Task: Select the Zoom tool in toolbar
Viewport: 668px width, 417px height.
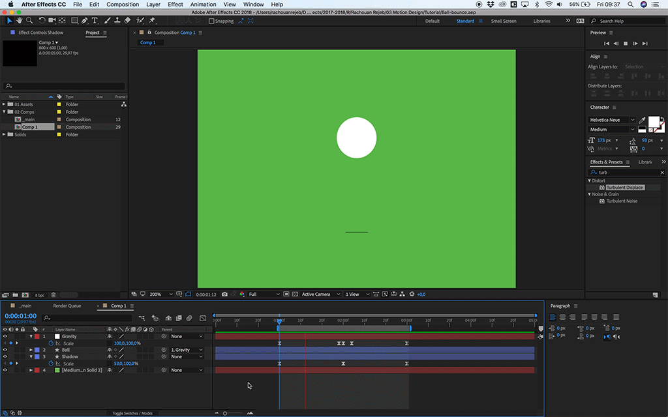Action: [29, 21]
